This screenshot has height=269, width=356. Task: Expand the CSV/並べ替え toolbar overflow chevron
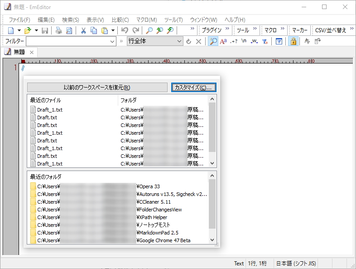click(351, 29)
